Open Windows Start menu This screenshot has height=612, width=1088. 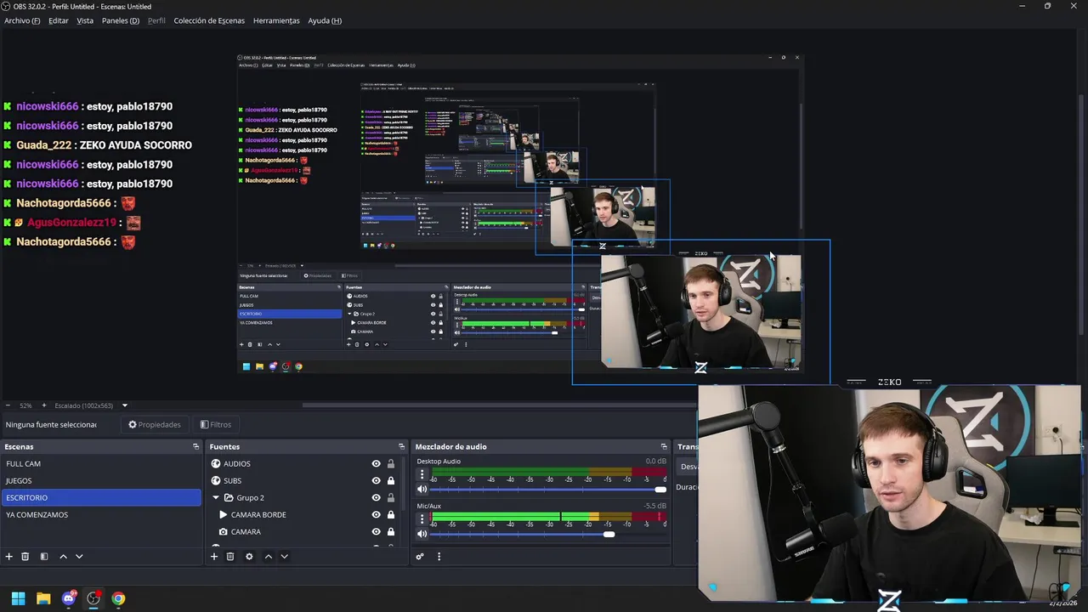pyautogui.click(x=18, y=598)
